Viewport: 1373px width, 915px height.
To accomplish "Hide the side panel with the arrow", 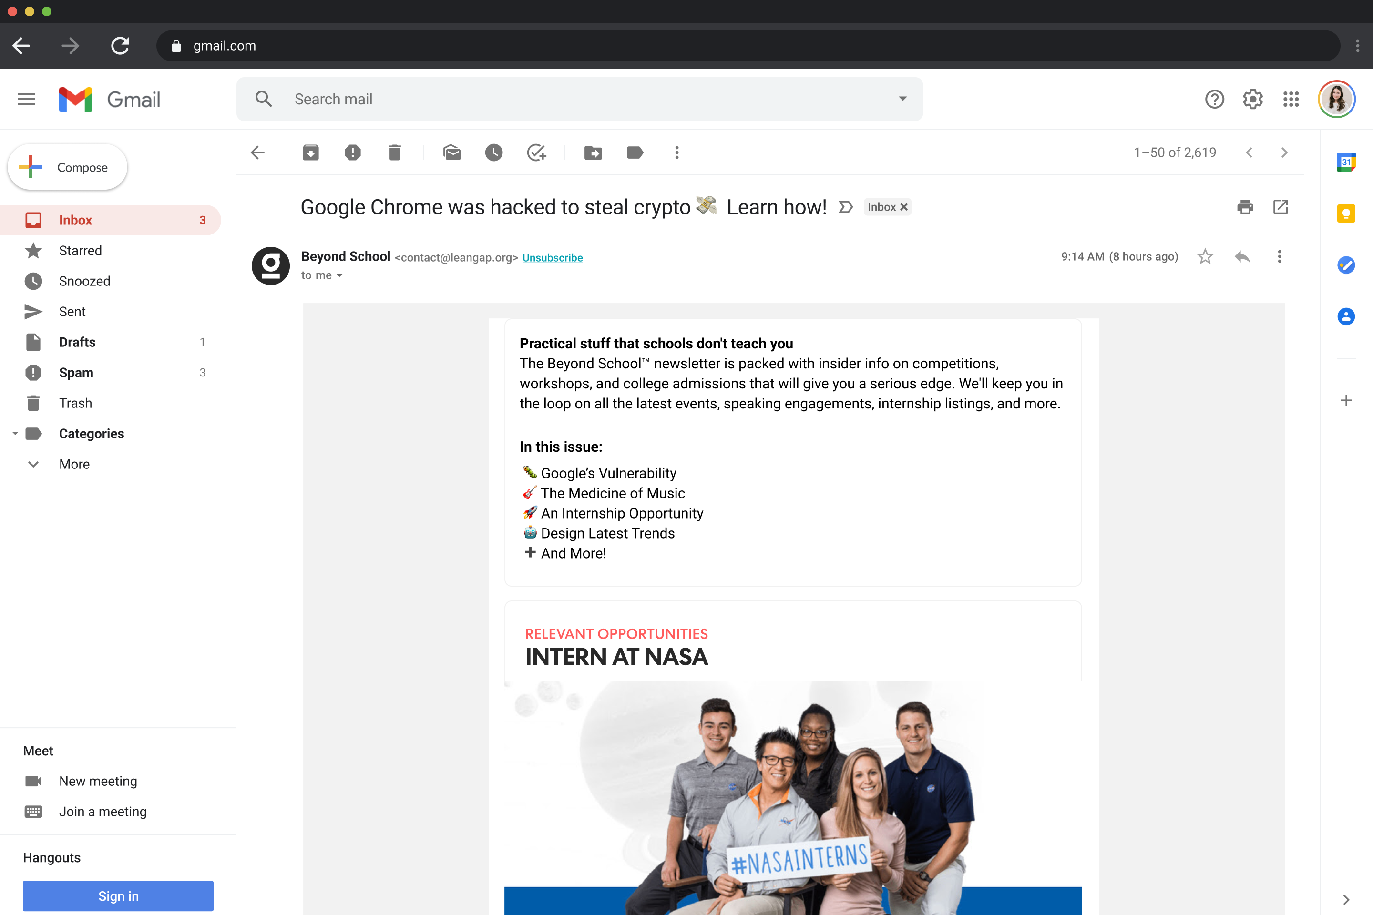I will pyautogui.click(x=1346, y=899).
